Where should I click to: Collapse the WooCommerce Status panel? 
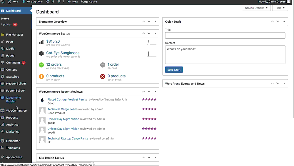point(155,33)
